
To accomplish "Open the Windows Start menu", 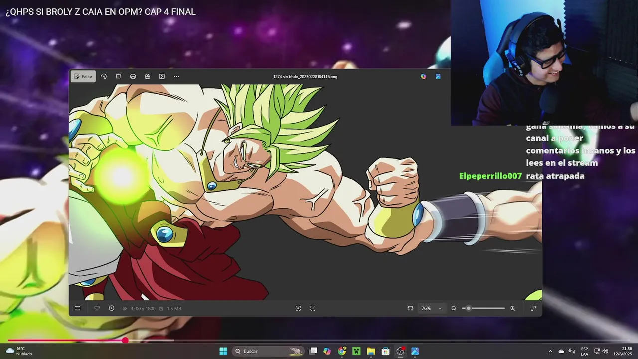I will (x=223, y=351).
